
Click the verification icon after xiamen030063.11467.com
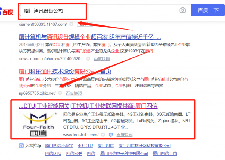[71, 24]
